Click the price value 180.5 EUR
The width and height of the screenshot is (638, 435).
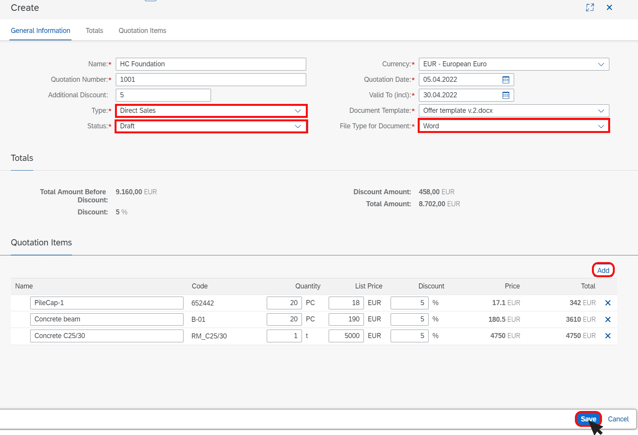[x=504, y=319]
